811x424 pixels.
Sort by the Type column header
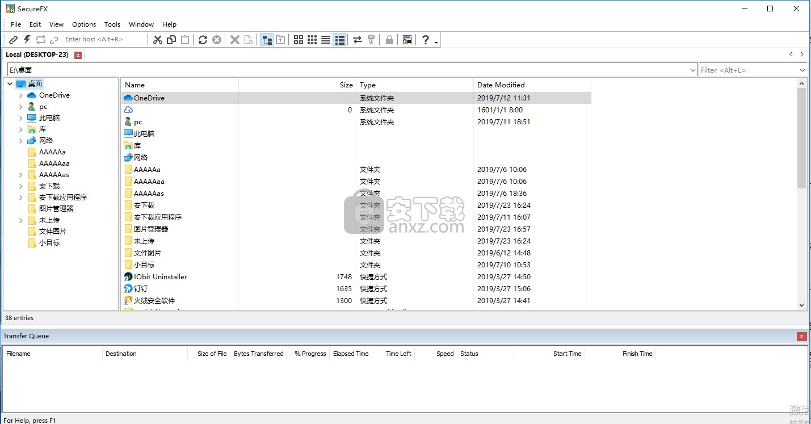(x=415, y=85)
